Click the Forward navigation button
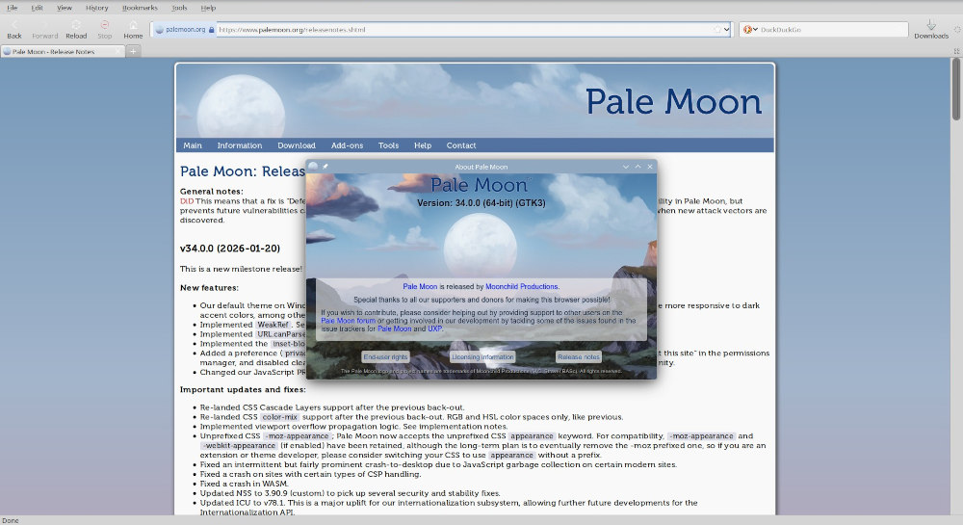Image resolution: width=963 pixels, height=525 pixels. point(45,29)
